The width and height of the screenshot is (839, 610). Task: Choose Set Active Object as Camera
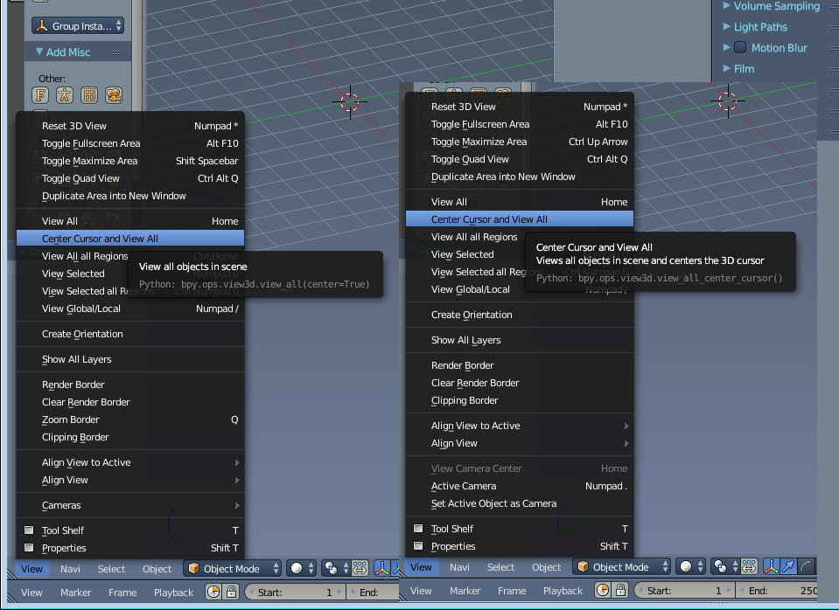[x=493, y=503]
